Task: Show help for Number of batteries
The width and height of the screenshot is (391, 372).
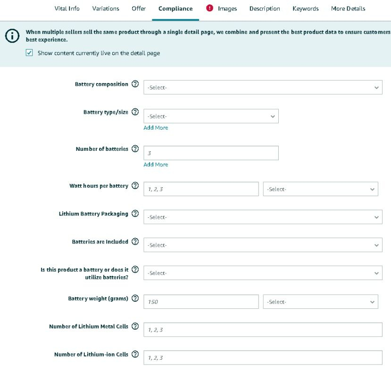Action: 135,149
